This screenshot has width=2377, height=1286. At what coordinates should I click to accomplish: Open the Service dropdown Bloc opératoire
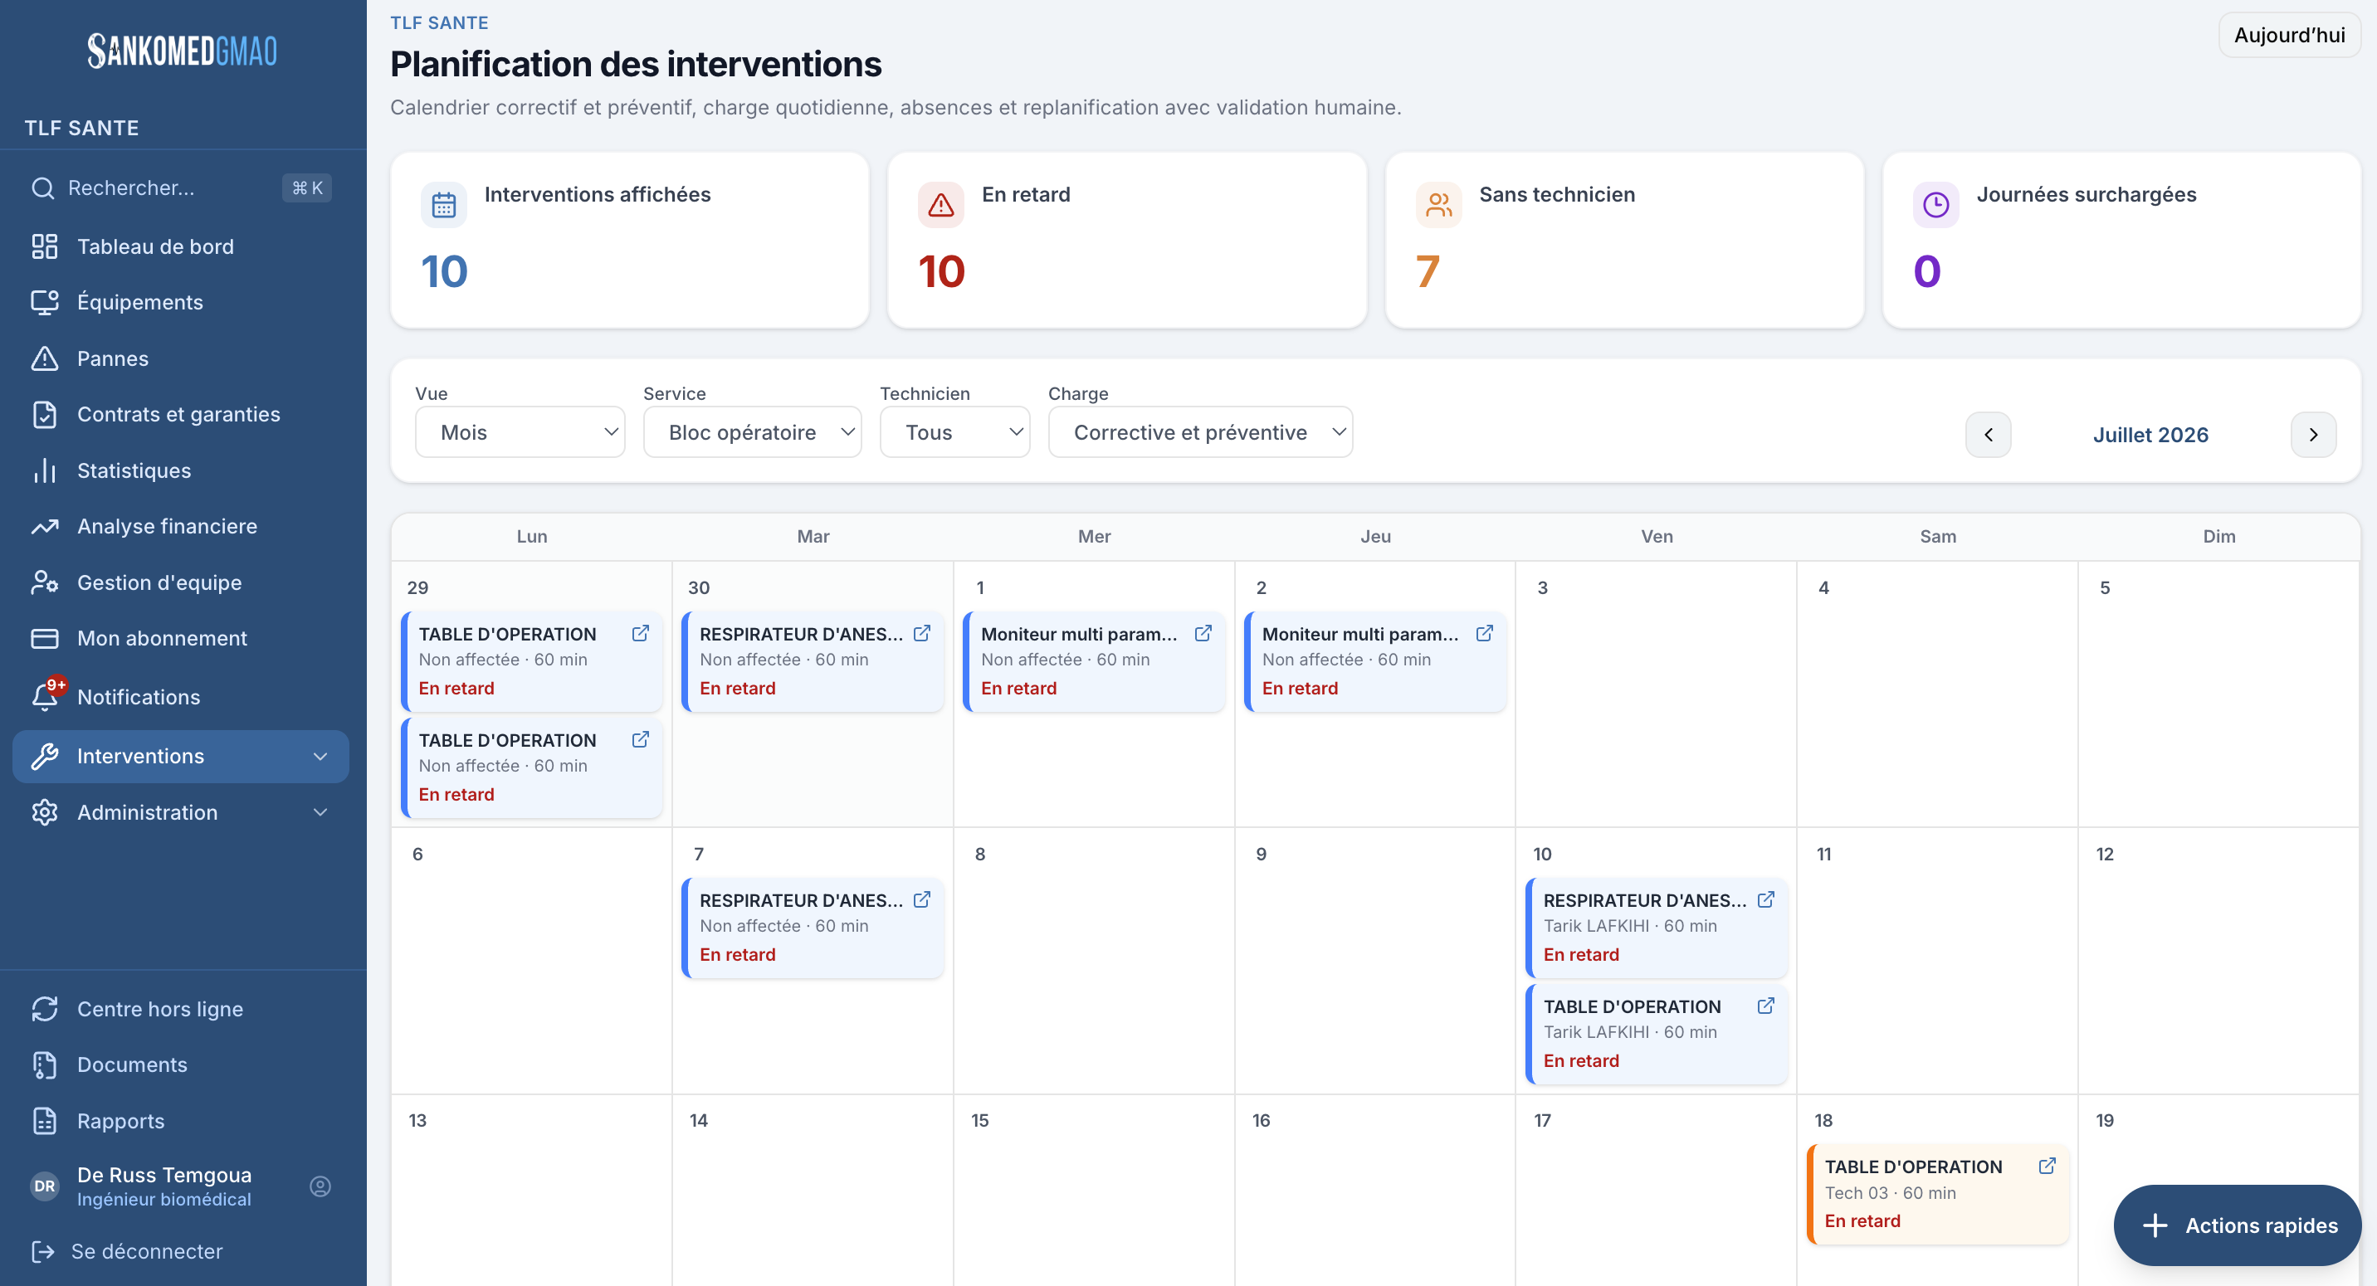[x=753, y=431]
